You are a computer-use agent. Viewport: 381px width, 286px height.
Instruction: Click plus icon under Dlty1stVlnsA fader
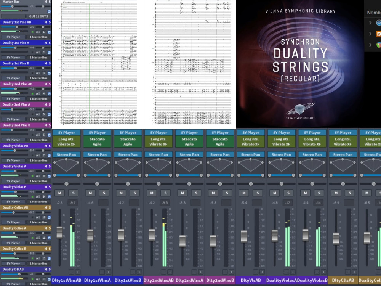pyautogui.click(x=108, y=272)
